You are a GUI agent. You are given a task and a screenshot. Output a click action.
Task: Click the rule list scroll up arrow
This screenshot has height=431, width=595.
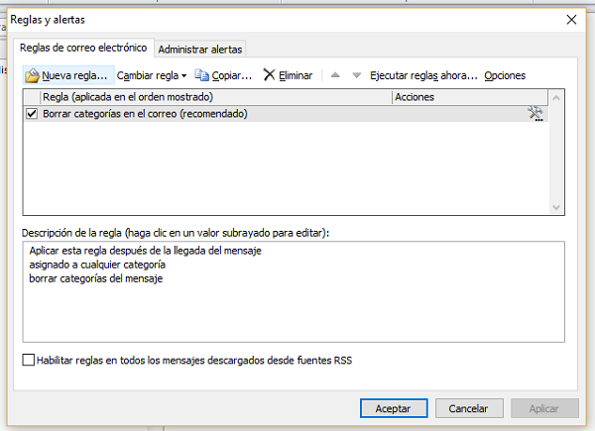(x=556, y=98)
